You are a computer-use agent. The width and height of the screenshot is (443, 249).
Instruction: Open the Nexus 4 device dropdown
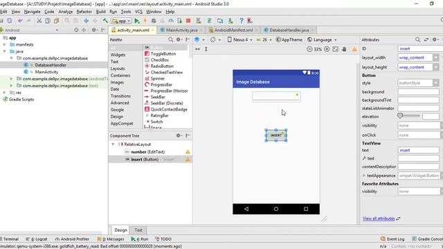[x=240, y=40]
